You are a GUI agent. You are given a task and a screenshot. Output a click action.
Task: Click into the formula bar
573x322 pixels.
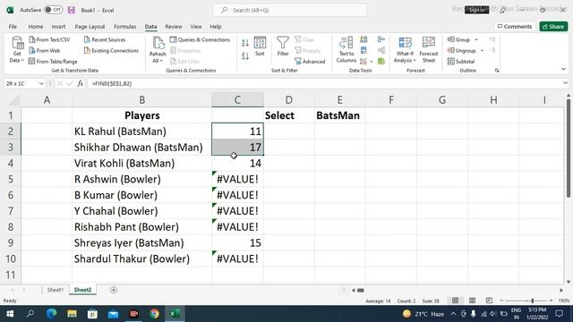coord(325,83)
